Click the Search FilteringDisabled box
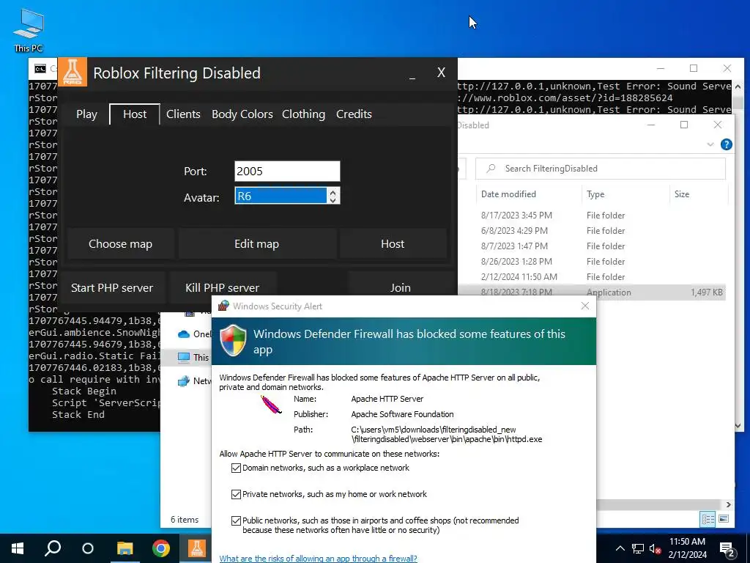750x563 pixels. pyautogui.click(x=601, y=169)
